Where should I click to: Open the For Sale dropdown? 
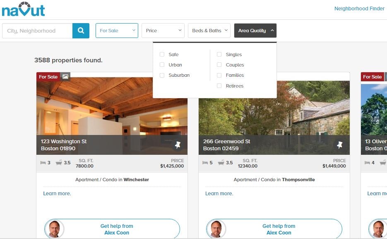click(117, 31)
